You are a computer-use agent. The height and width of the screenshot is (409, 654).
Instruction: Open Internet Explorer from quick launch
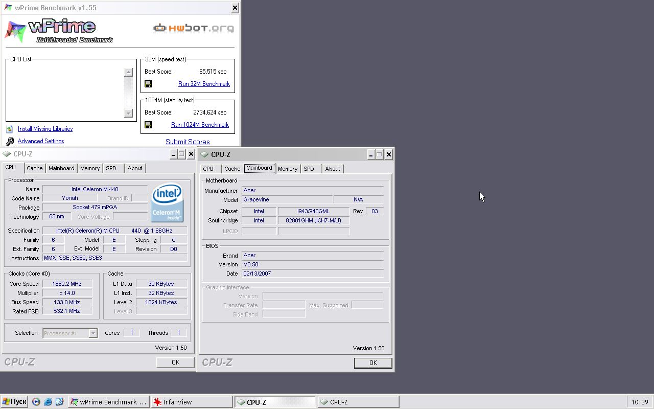(48, 402)
